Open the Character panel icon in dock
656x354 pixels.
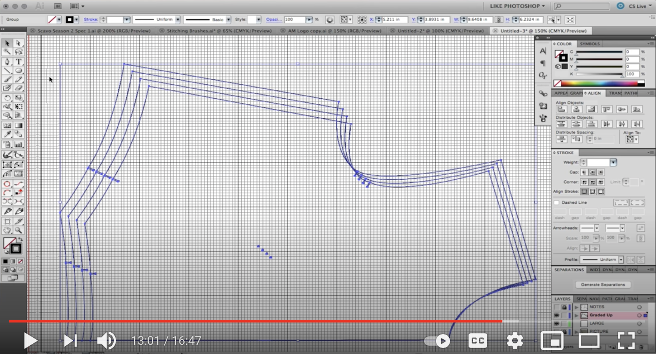543,51
